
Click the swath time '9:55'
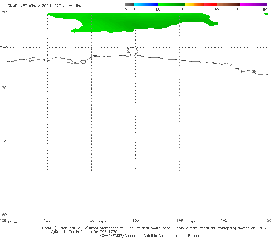194,222
